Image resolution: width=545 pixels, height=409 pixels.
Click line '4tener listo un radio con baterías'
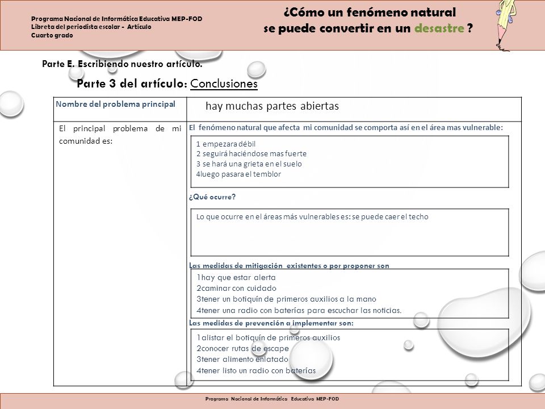coord(256,371)
